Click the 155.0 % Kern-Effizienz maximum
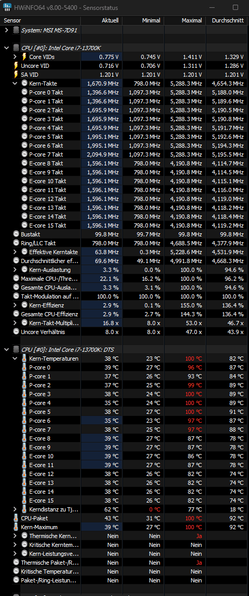Viewport: 249px width, 596px height. [x=192, y=305]
